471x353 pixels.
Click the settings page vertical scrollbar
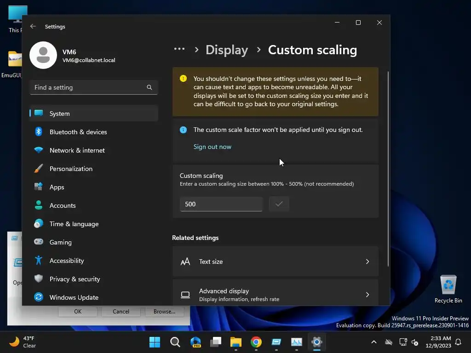click(388, 169)
